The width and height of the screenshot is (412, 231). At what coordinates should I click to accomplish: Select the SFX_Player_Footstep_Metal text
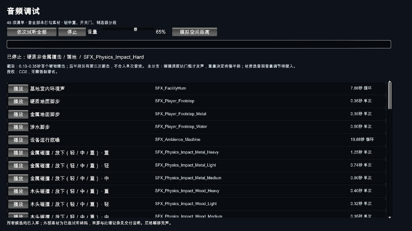[x=181, y=114]
